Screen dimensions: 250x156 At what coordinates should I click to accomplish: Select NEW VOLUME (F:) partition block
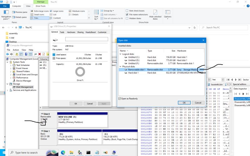coord(82,120)
